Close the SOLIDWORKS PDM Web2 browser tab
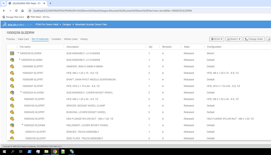The width and height of the screenshot is (271, 155). [44, 3]
